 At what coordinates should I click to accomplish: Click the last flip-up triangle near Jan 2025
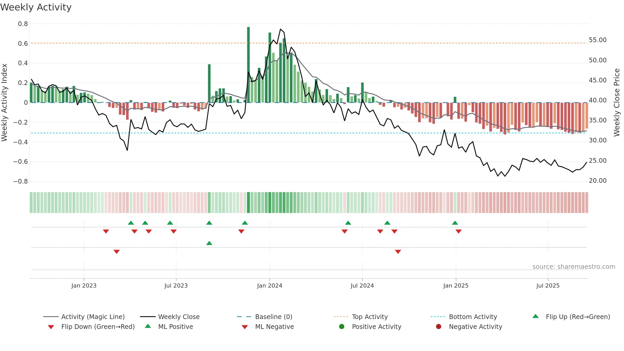click(x=455, y=223)
